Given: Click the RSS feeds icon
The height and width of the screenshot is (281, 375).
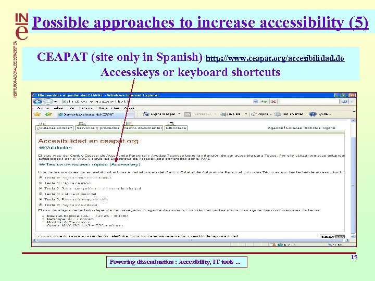Looking at the screenshot, I should (187, 114).
